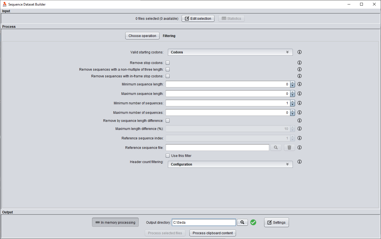
Task: Open info for Minimum number of sequences
Action: 300,103
